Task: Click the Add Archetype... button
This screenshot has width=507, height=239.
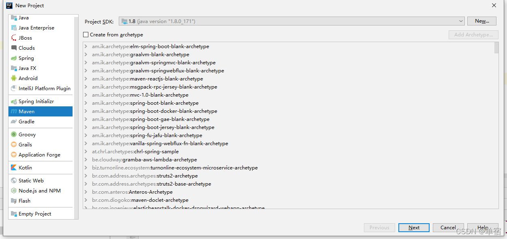Action: [x=473, y=35]
